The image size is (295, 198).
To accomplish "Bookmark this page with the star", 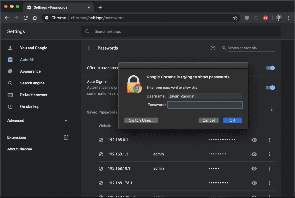I will click(235, 18).
